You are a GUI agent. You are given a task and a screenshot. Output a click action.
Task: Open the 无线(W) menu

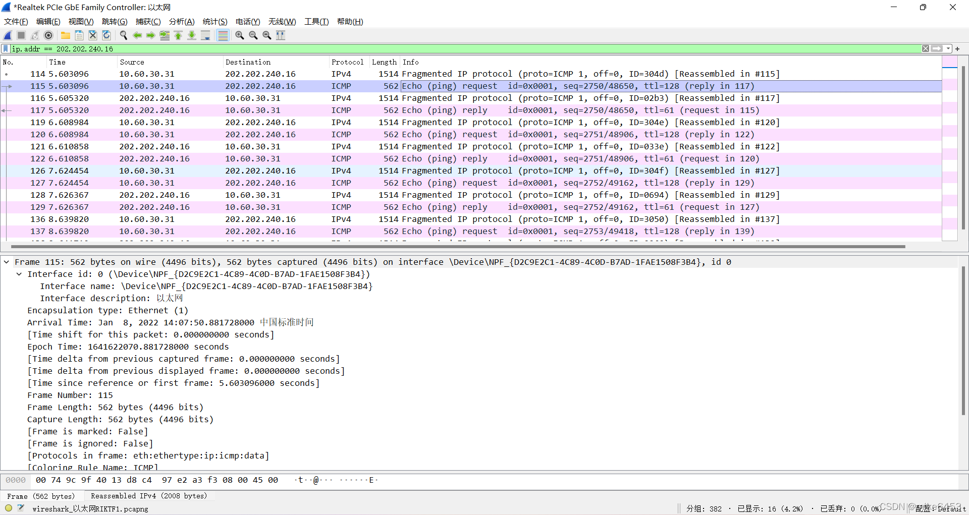[x=282, y=22]
